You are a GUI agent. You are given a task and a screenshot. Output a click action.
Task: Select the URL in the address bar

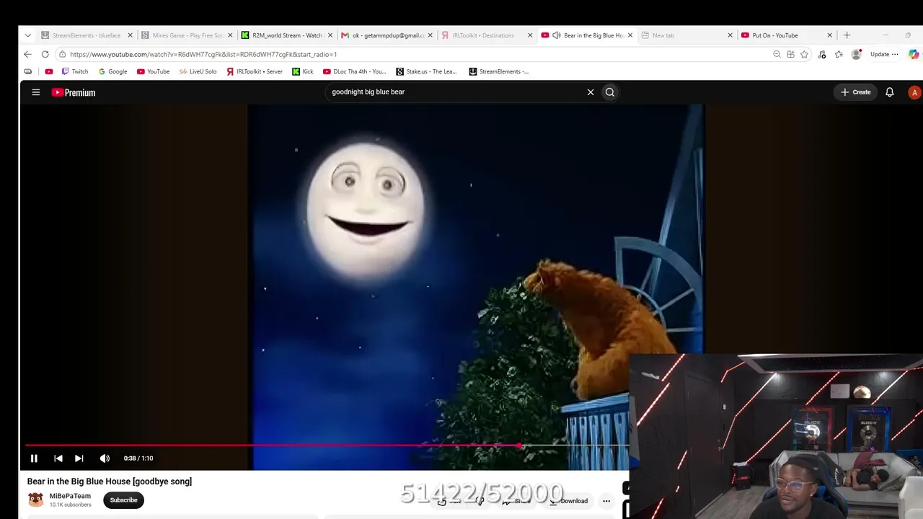point(203,54)
